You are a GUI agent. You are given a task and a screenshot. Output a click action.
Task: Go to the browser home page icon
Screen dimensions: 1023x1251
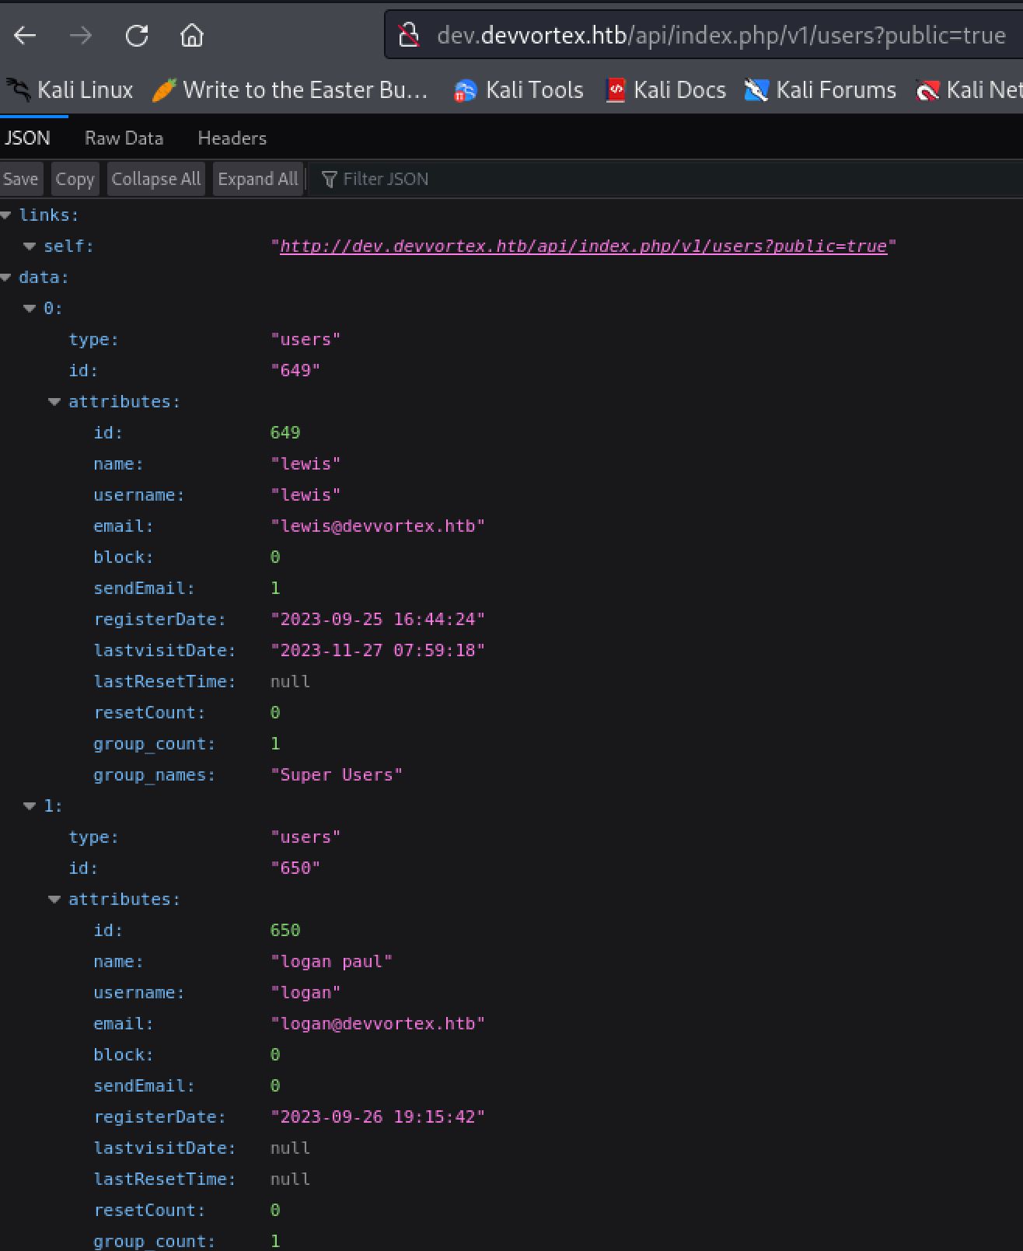(192, 35)
